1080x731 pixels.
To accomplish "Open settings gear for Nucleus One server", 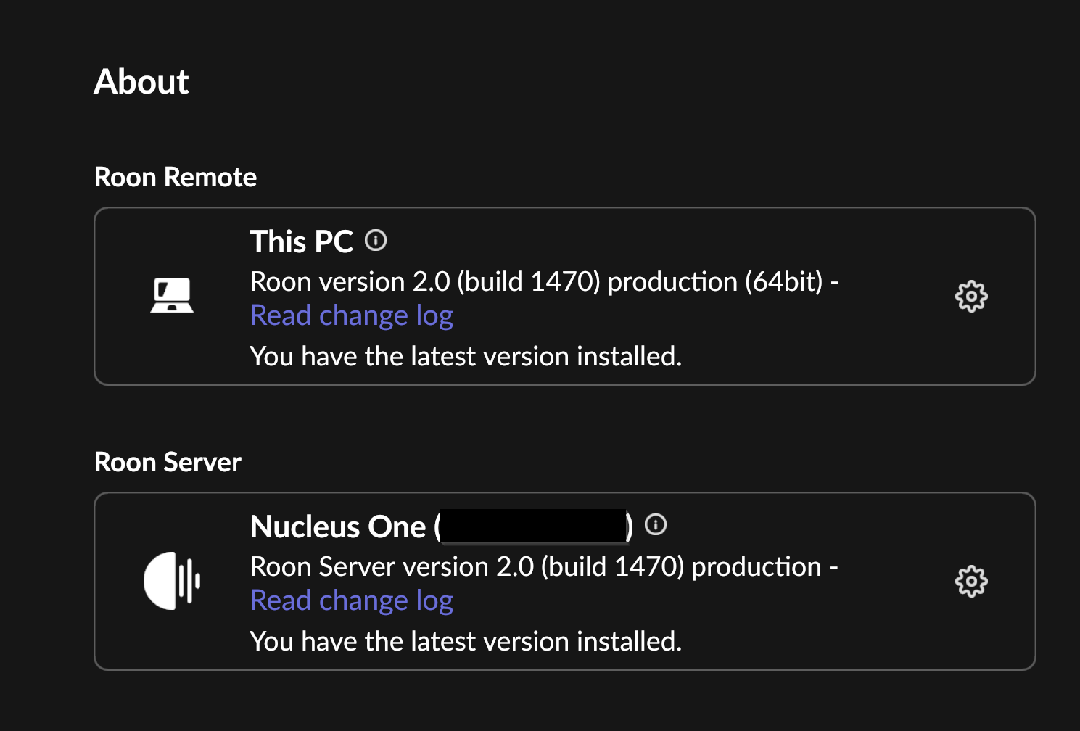I will 971,581.
